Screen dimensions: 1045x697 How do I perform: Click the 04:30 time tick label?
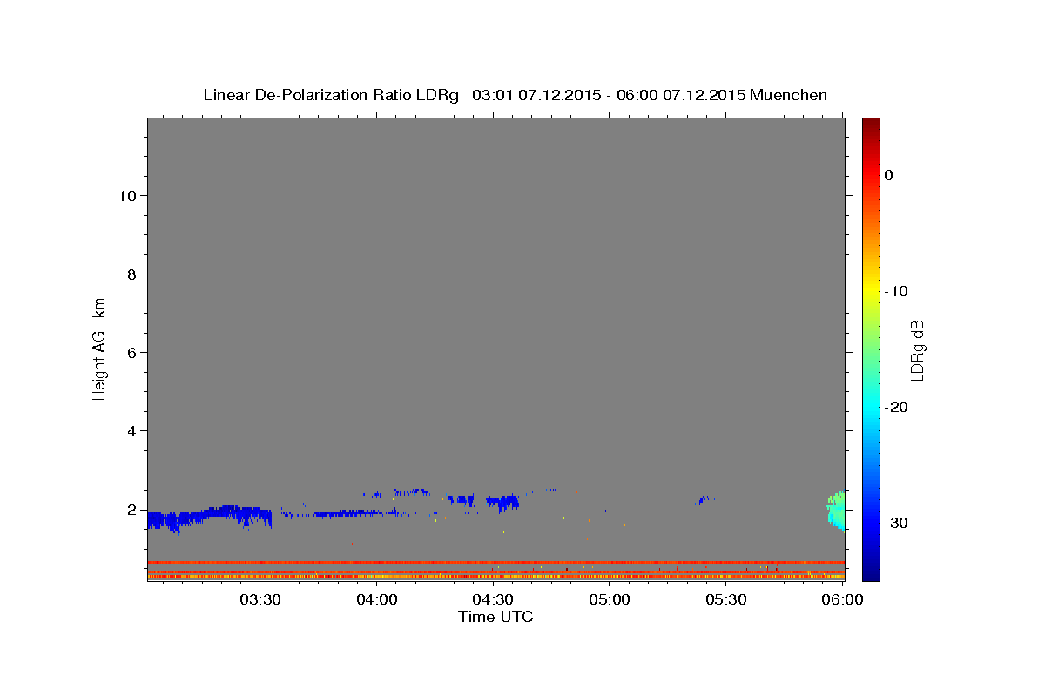click(493, 599)
